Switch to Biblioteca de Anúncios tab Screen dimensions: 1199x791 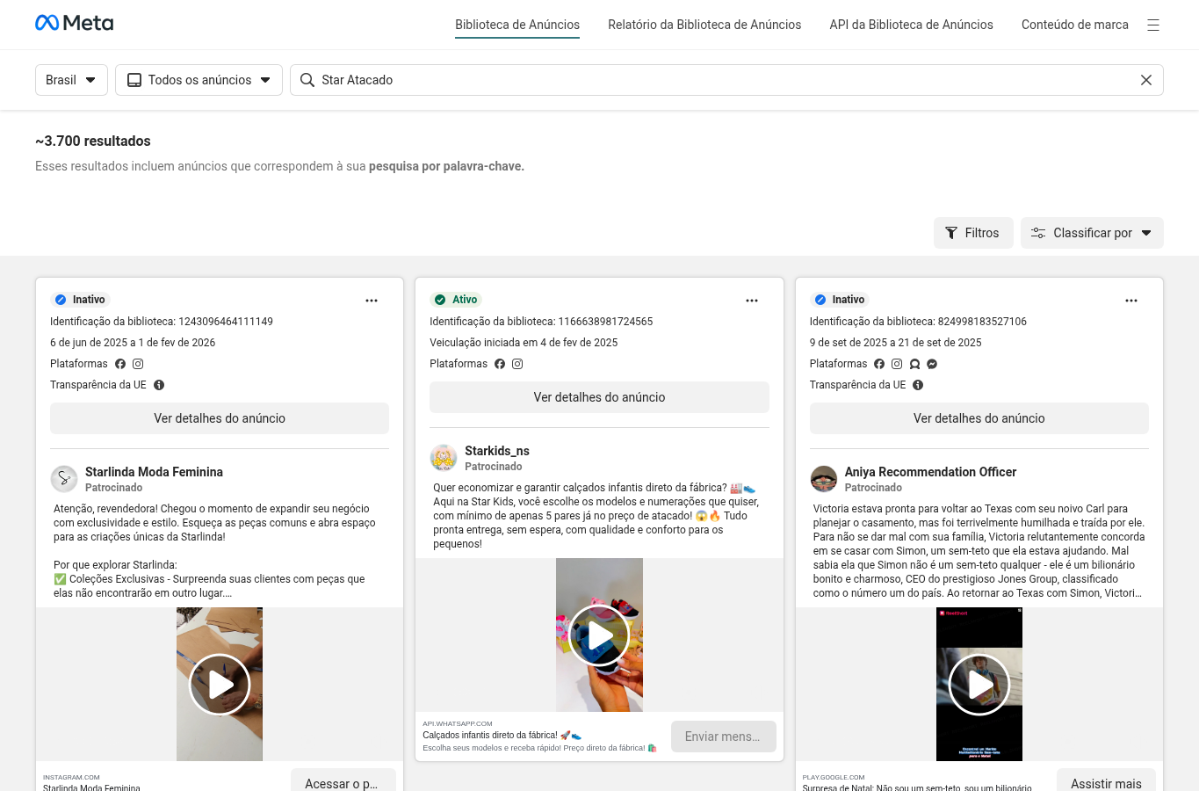517,25
